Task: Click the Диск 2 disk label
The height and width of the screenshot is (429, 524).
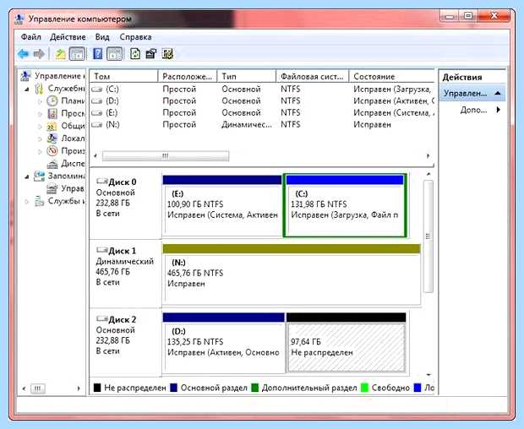Action: click(x=123, y=319)
